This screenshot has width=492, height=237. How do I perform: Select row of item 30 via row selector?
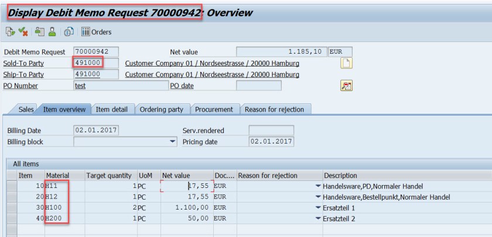tap(12, 208)
